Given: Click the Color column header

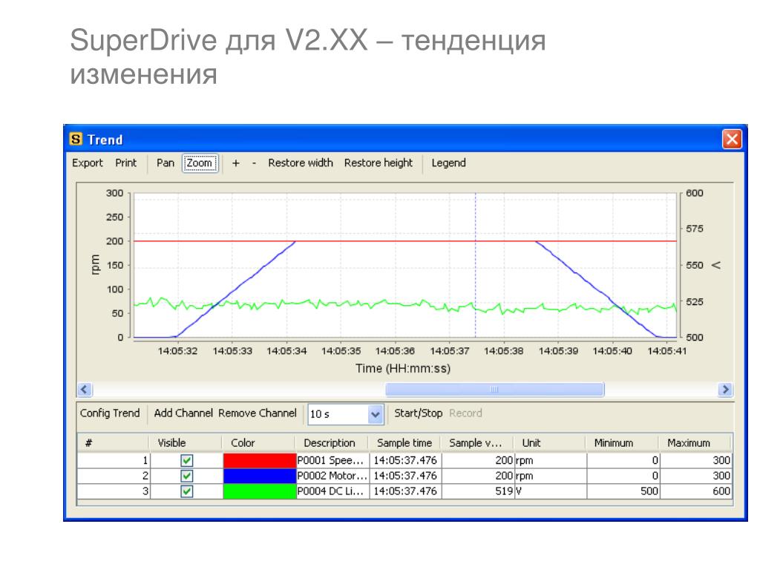Looking at the screenshot, I should pos(259,442).
